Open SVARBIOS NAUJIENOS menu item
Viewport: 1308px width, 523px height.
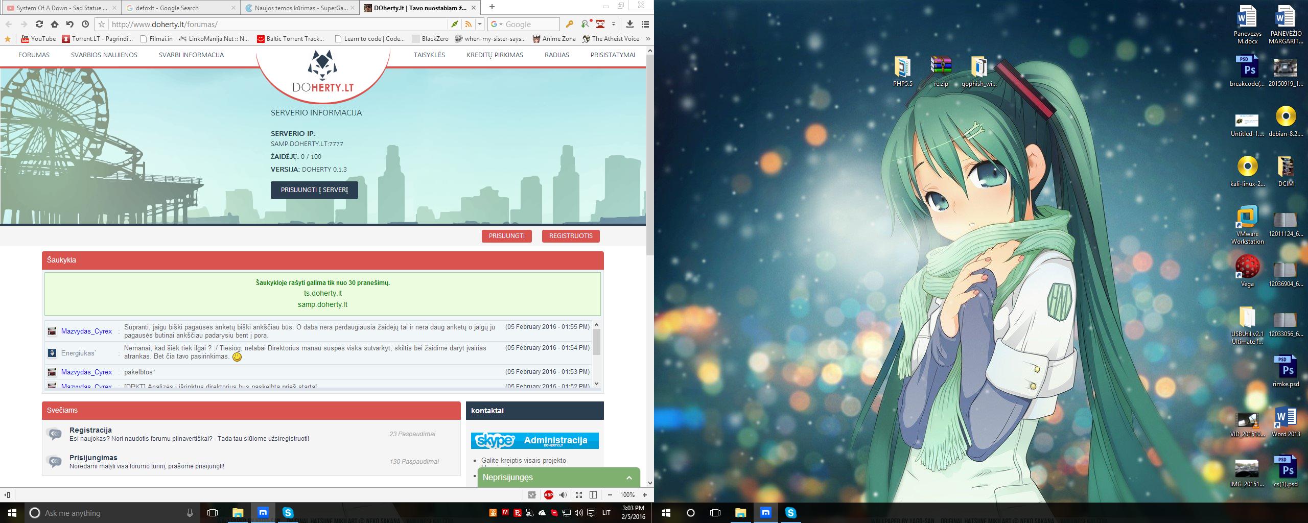[x=104, y=55]
